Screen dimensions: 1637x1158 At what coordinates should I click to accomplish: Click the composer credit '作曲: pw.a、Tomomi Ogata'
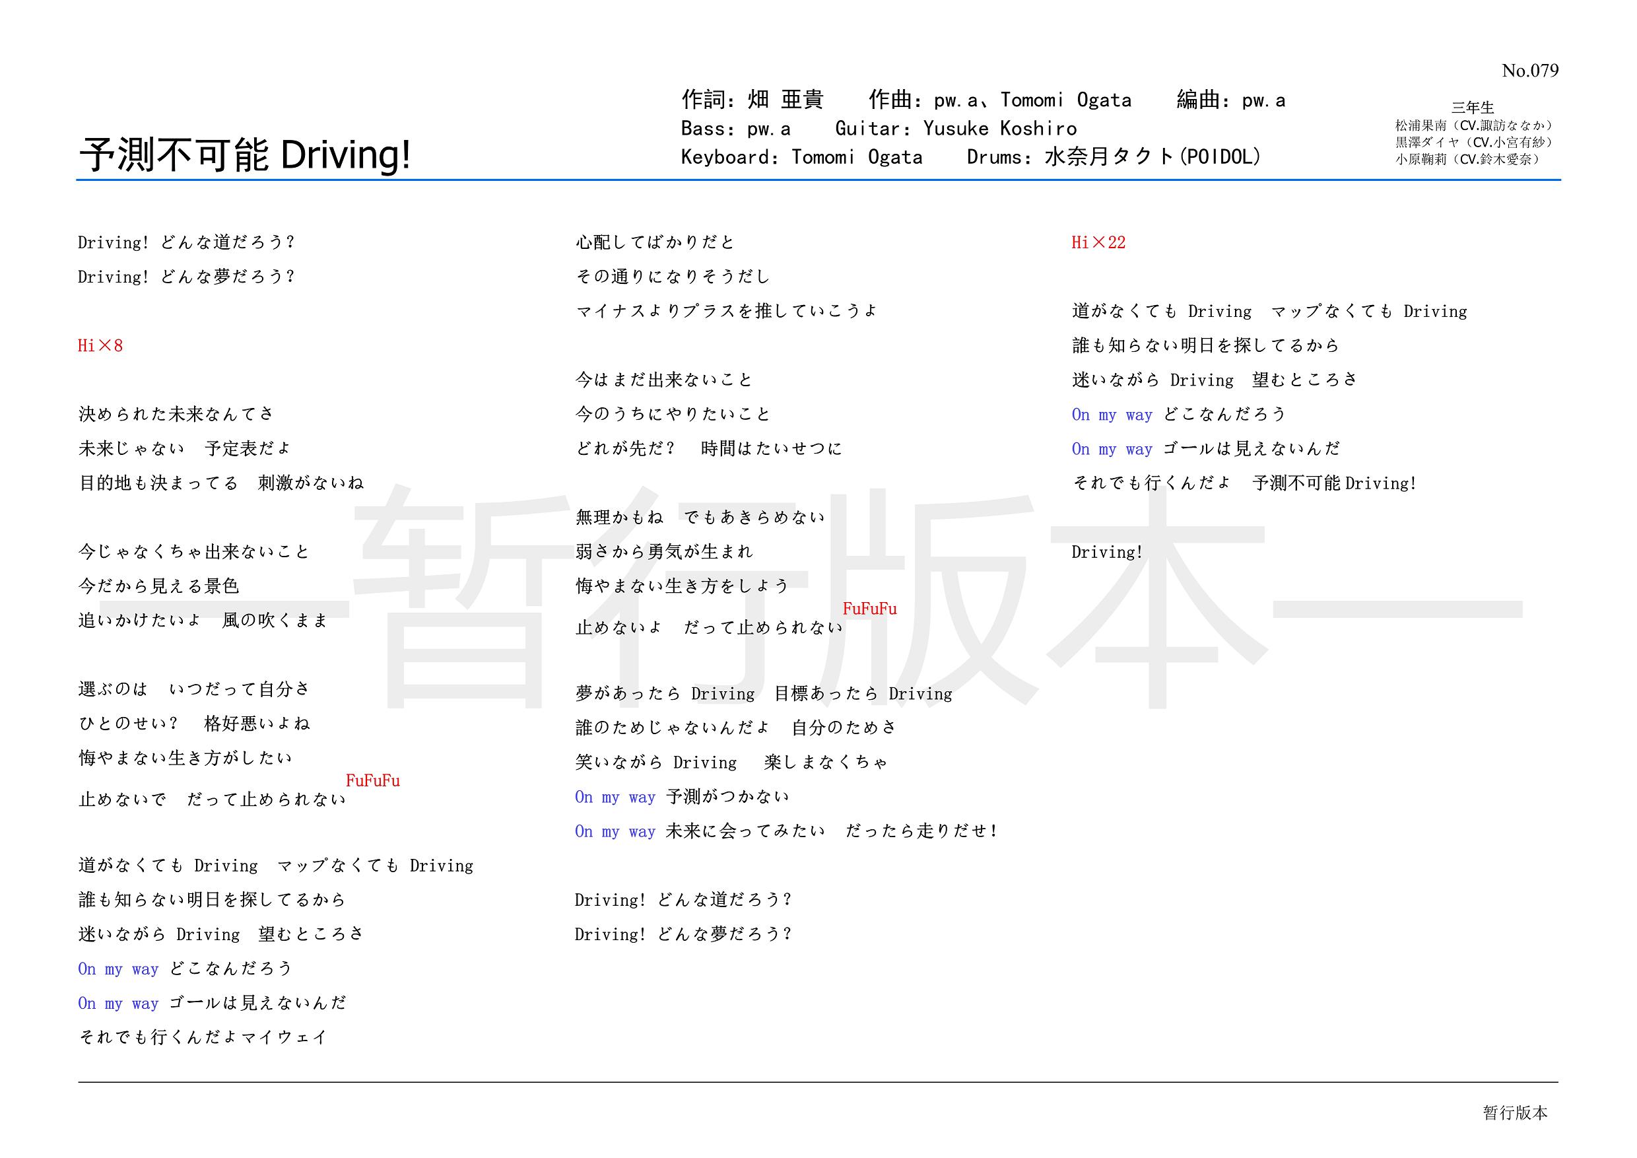click(999, 100)
